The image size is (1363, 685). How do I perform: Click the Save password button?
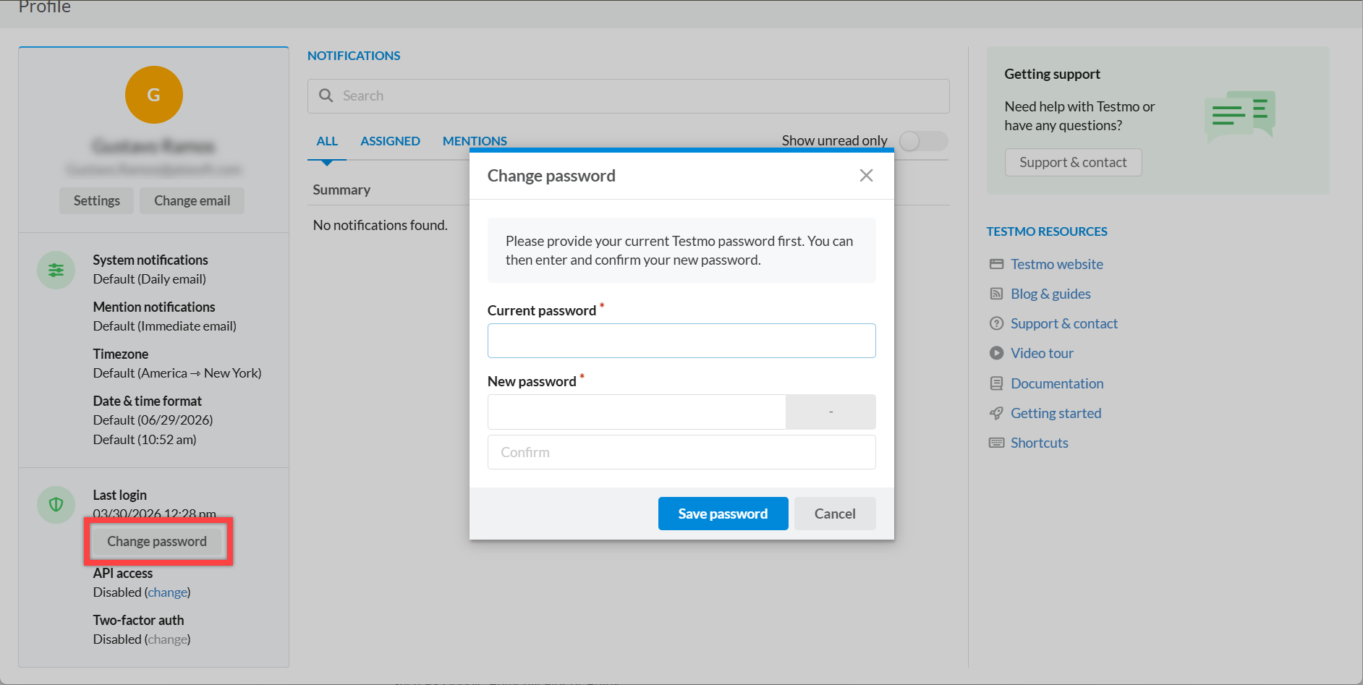pyautogui.click(x=723, y=514)
